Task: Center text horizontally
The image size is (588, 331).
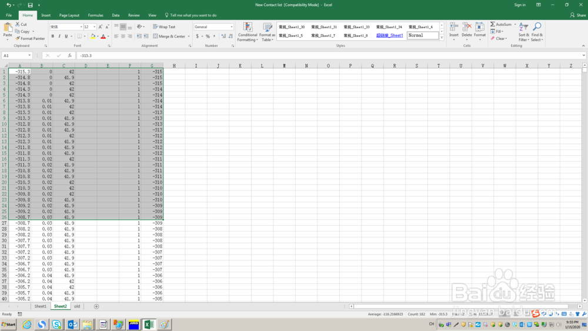Action: pyautogui.click(x=123, y=36)
